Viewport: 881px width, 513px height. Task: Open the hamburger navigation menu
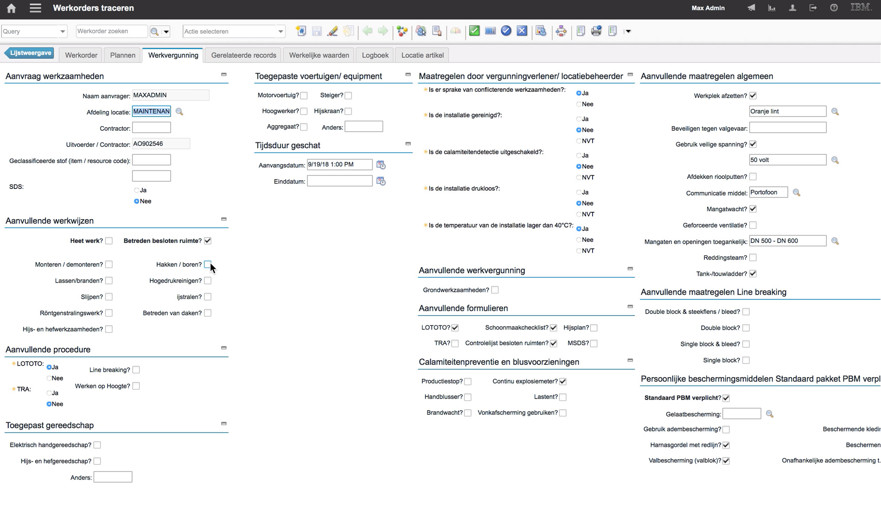35,8
